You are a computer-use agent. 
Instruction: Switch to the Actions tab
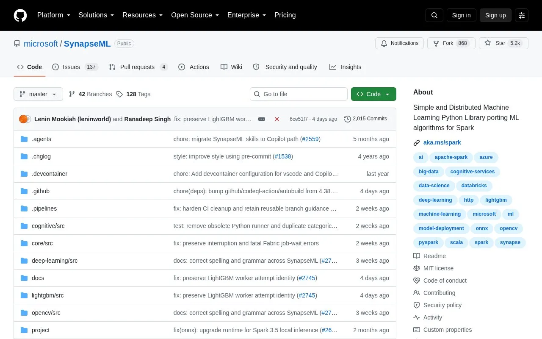194,67
